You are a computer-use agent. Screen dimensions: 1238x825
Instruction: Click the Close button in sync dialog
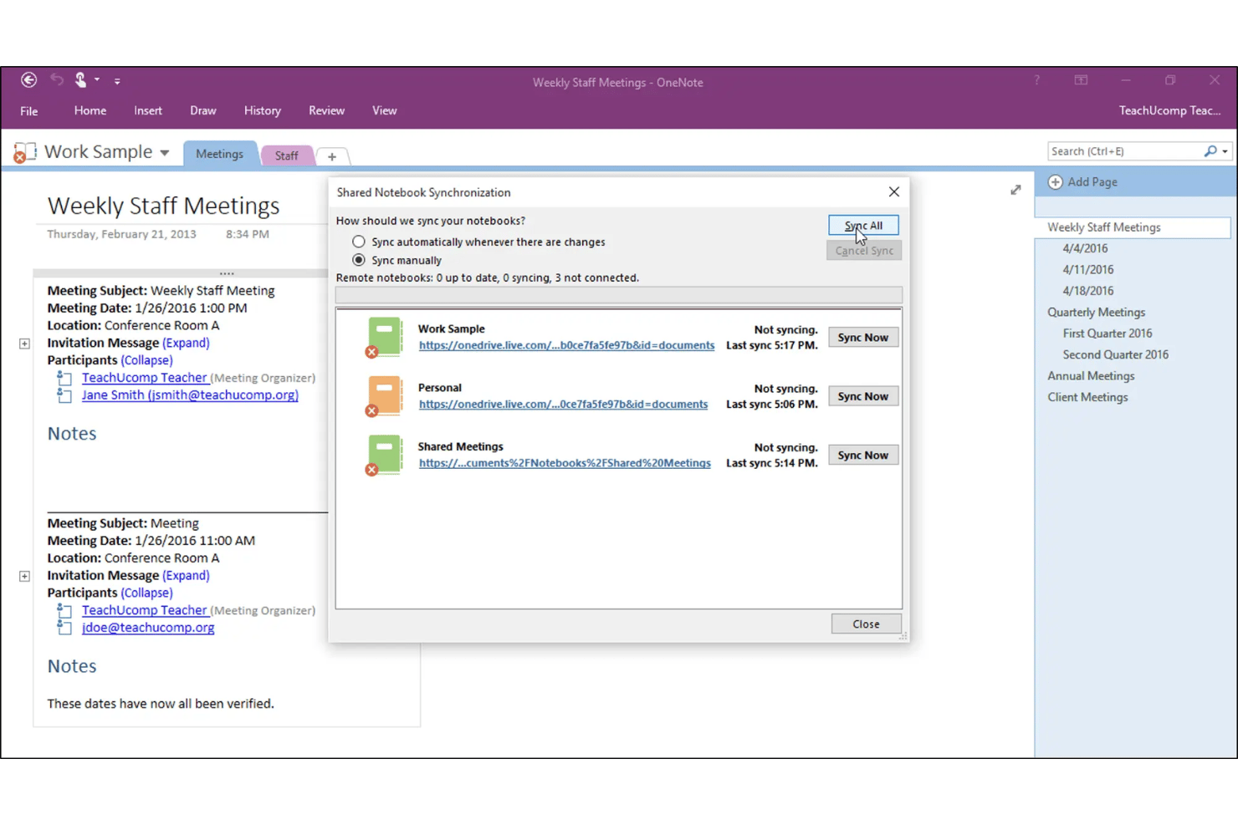coord(866,624)
